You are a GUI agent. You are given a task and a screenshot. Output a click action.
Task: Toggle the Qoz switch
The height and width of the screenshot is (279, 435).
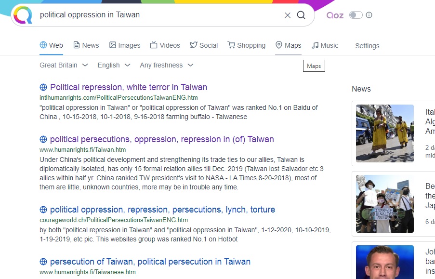point(356,15)
